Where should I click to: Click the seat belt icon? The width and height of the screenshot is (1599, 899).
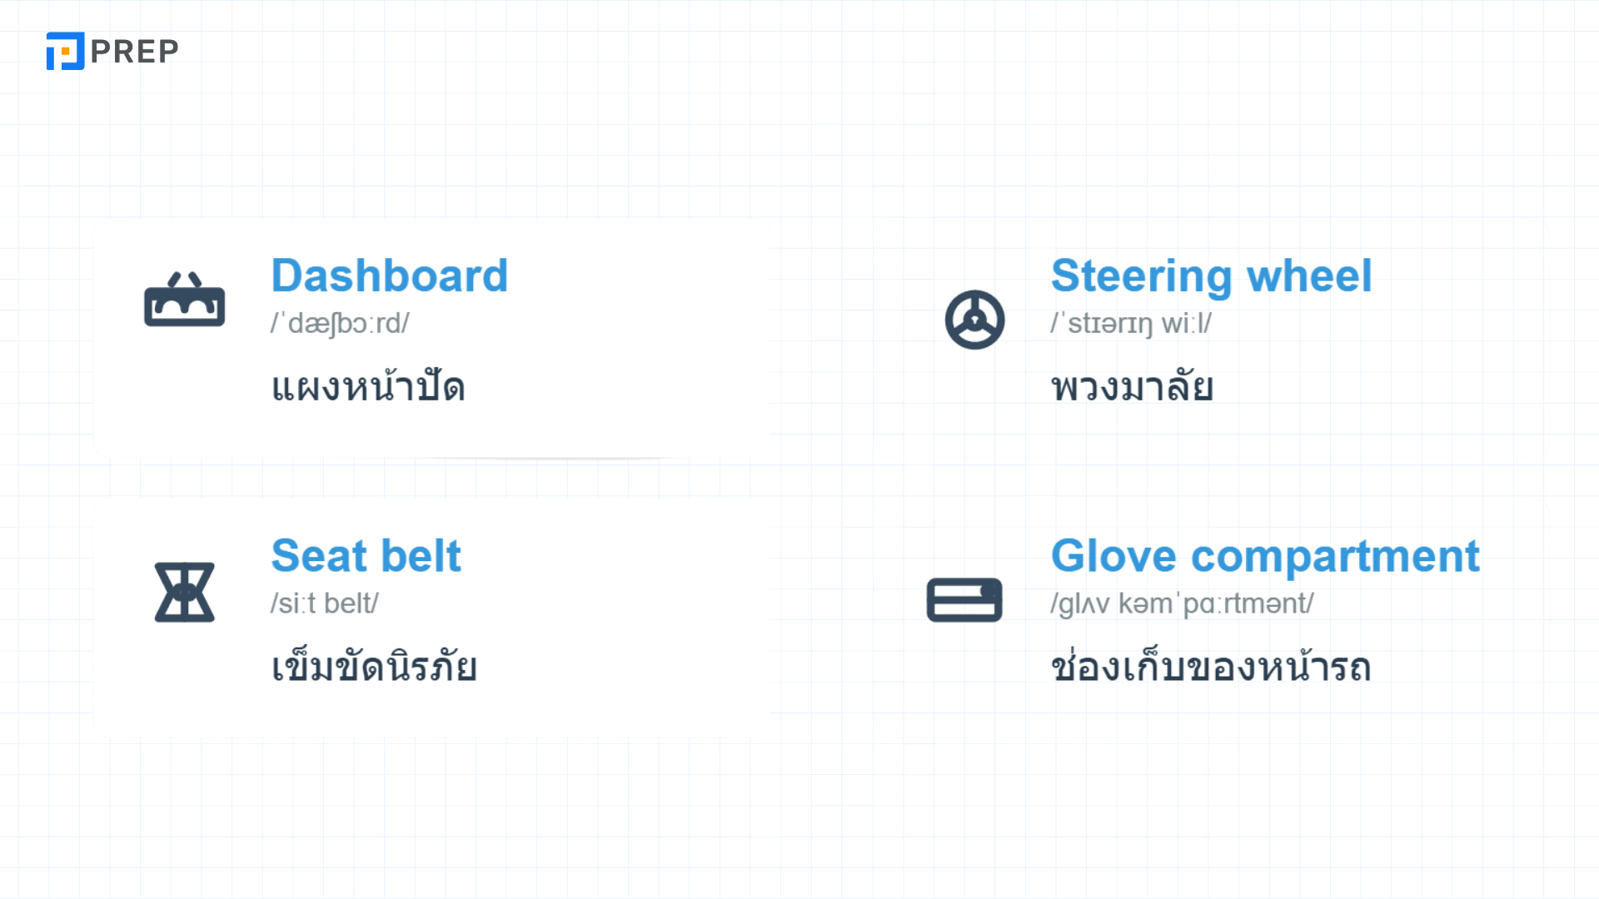(184, 592)
